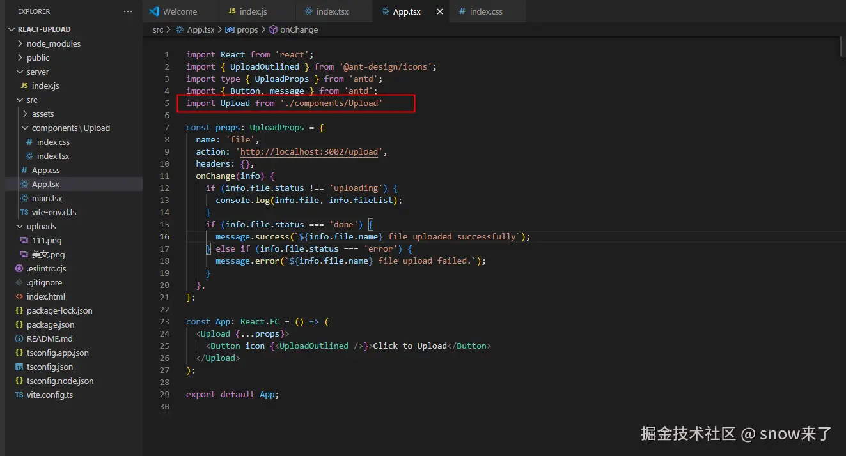846x456 pixels.
Task: Click the braces icon beside tsconfig.app.json
Action: point(19,353)
